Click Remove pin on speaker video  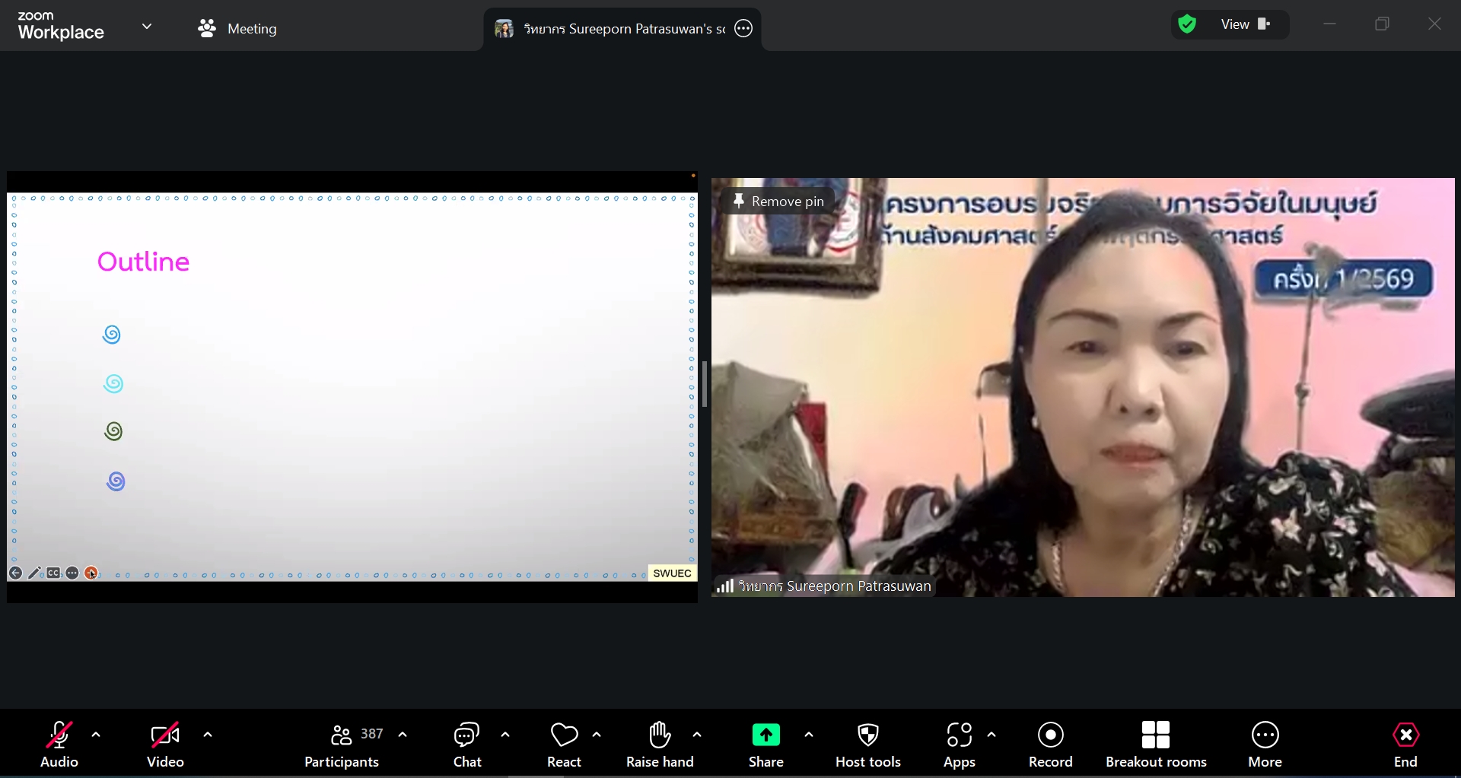coord(778,202)
